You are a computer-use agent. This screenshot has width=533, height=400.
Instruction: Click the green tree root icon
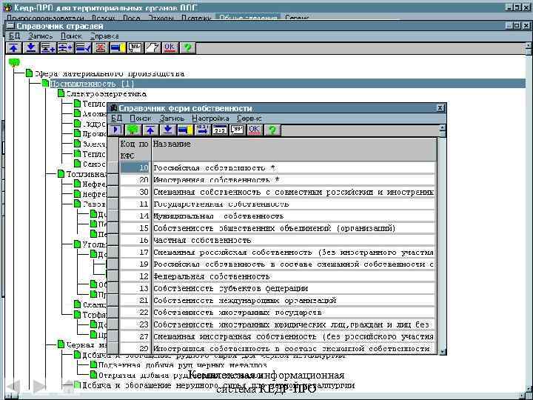pyautogui.click(x=14, y=62)
